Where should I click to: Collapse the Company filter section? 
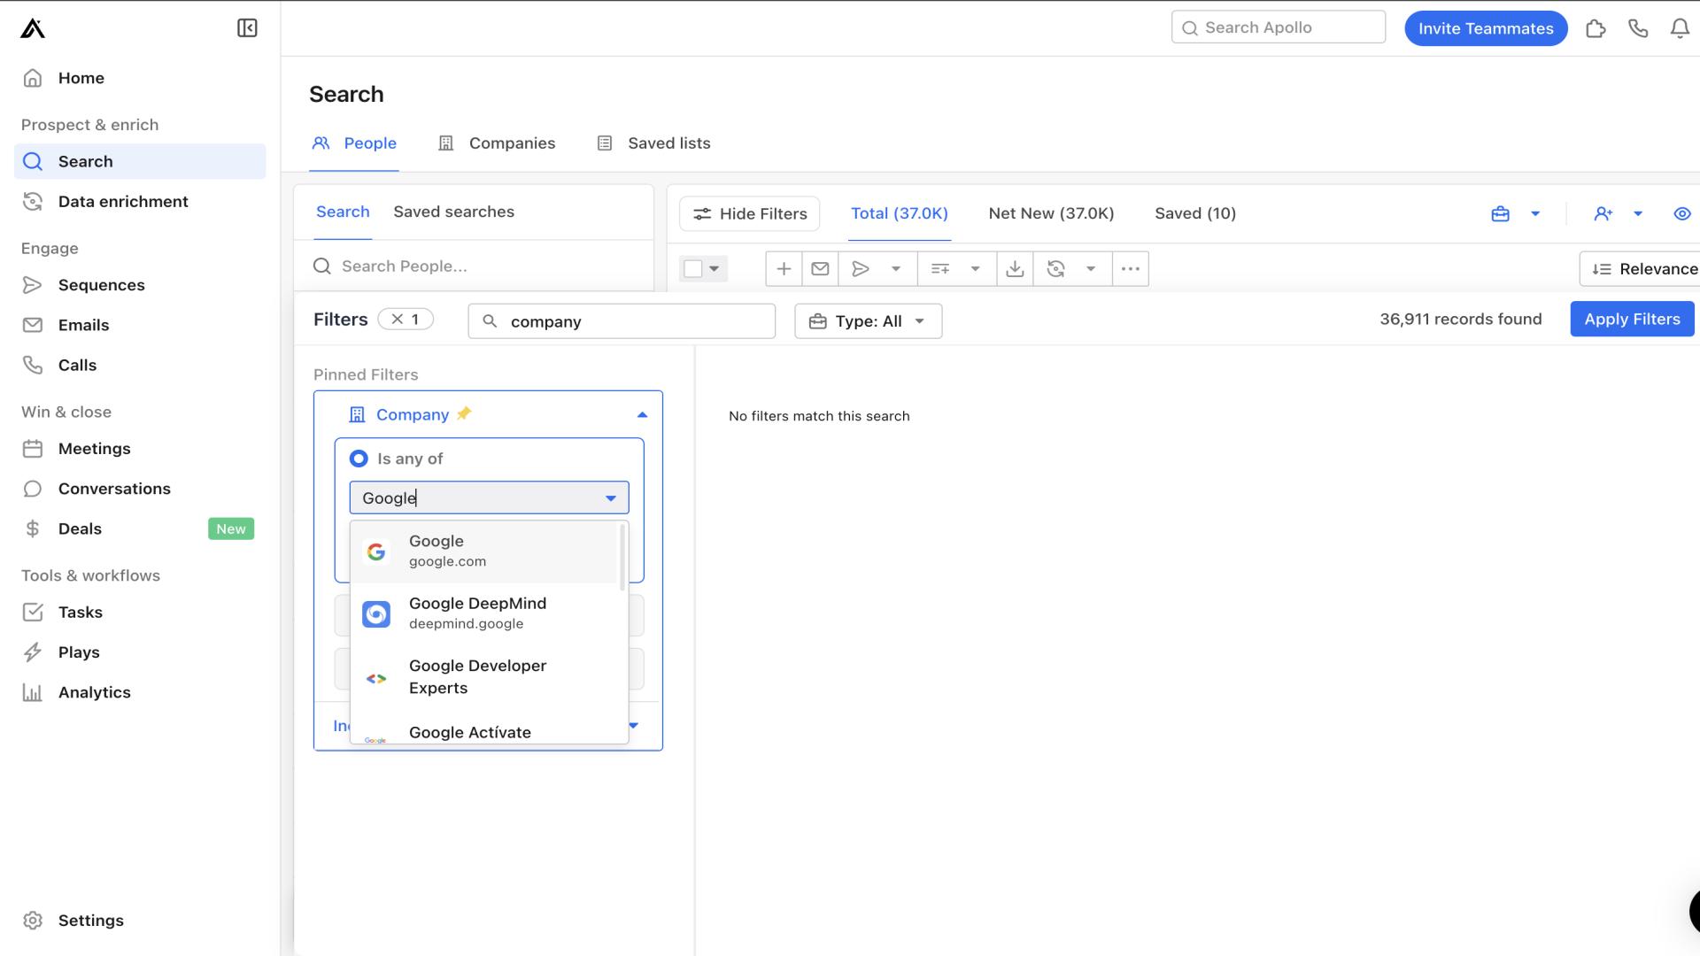(643, 414)
